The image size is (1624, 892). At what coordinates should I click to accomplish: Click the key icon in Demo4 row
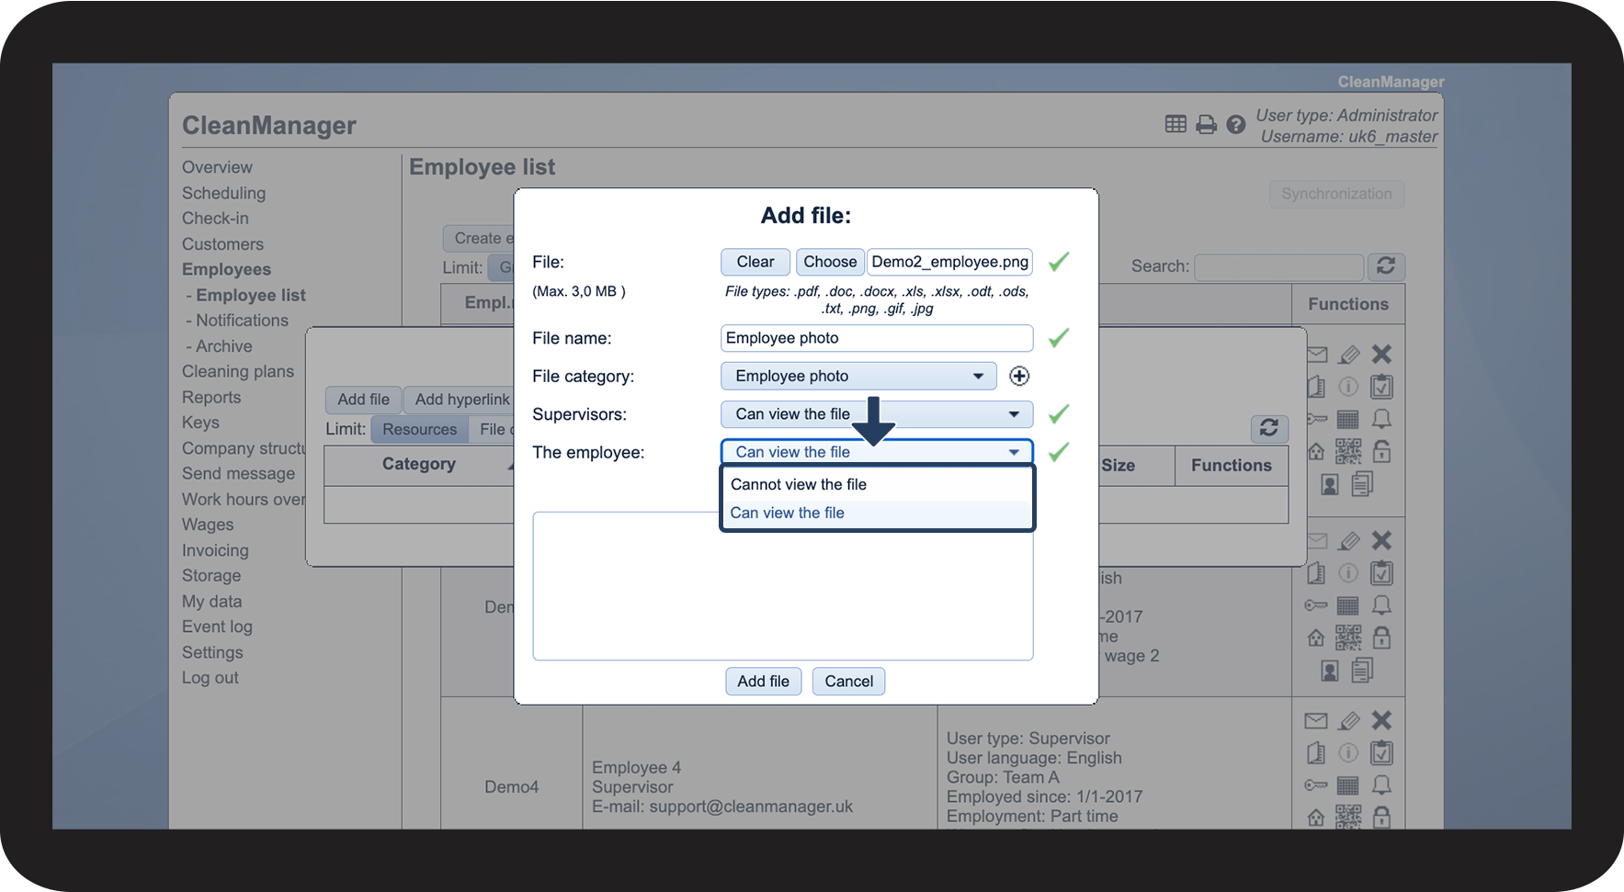click(1316, 785)
